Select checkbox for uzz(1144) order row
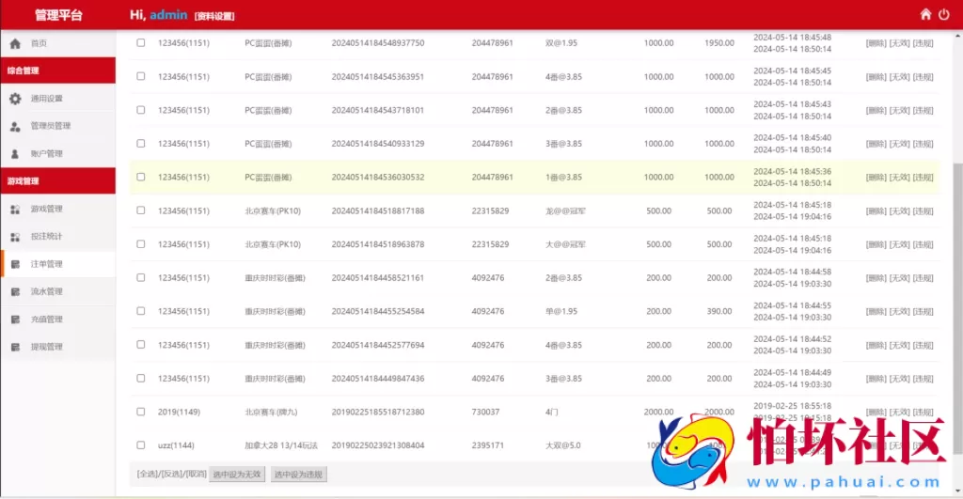963x499 pixels. point(141,445)
